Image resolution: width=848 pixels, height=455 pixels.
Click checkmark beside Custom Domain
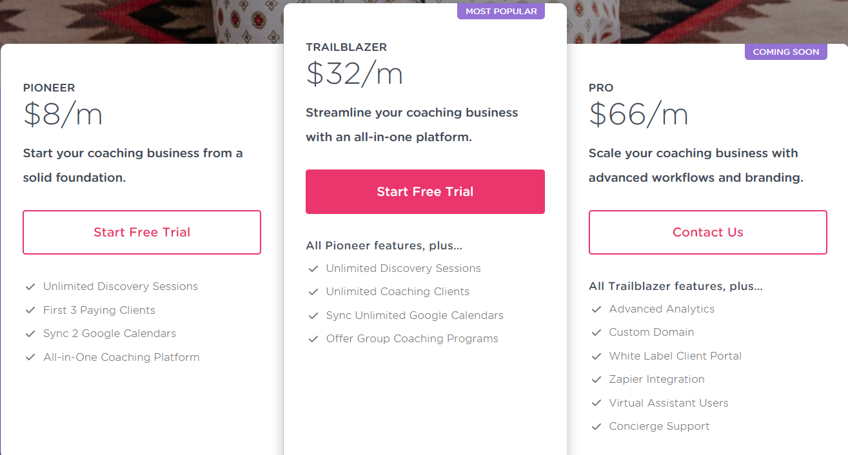596,333
